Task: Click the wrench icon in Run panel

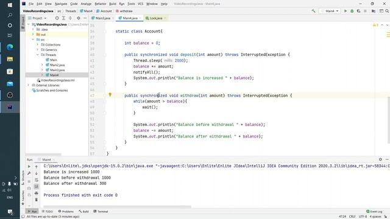Action: tap(29, 173)
